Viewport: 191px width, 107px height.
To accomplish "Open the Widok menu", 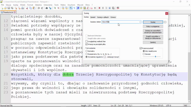I will click(x=23, y=5).
